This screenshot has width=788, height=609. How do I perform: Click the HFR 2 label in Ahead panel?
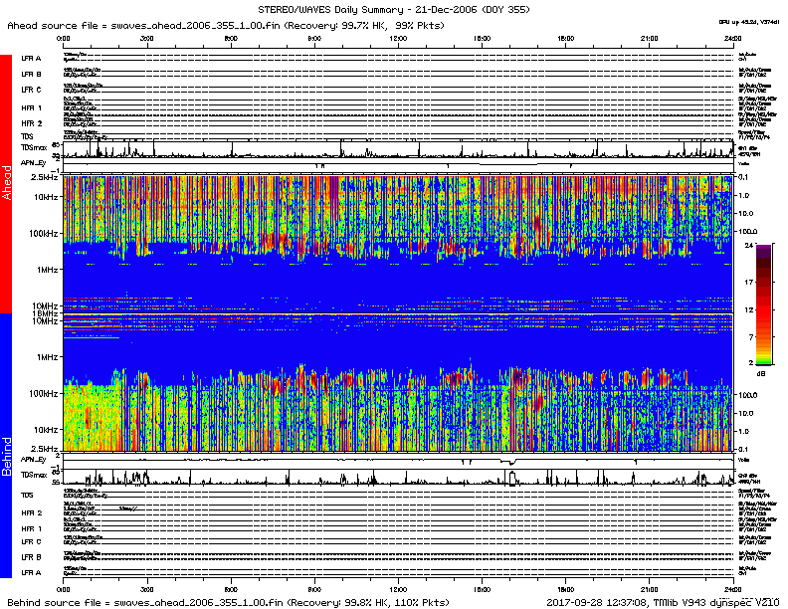coord(31,123)
